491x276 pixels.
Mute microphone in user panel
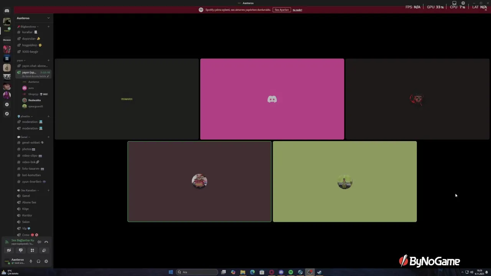pos(31,261)
